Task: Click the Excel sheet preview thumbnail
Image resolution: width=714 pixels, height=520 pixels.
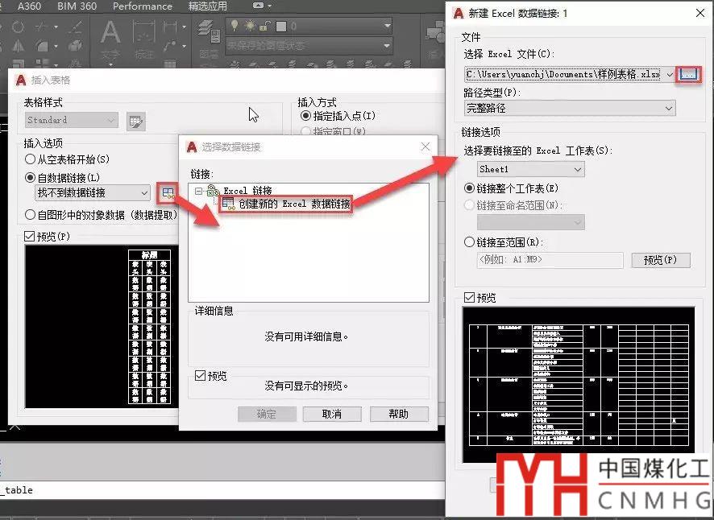Action: click(x=579, y=385)
